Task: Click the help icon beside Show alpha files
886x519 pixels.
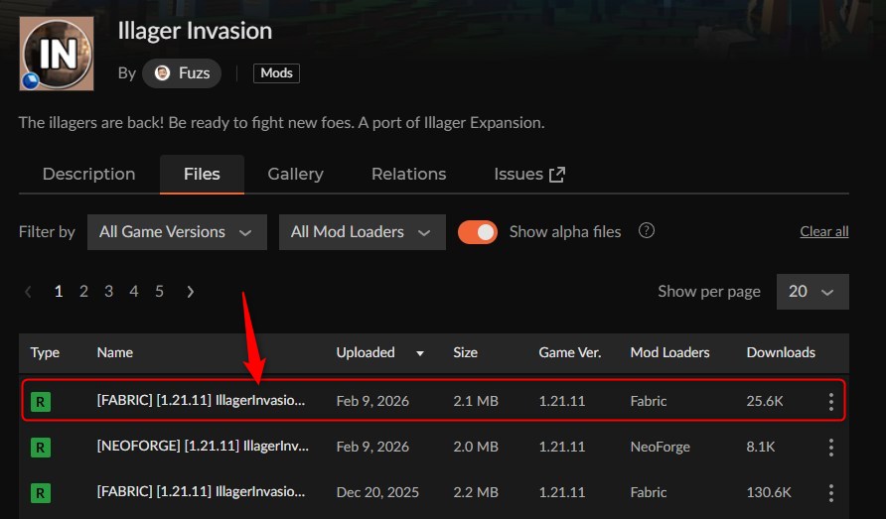Action: coord(647,230)
